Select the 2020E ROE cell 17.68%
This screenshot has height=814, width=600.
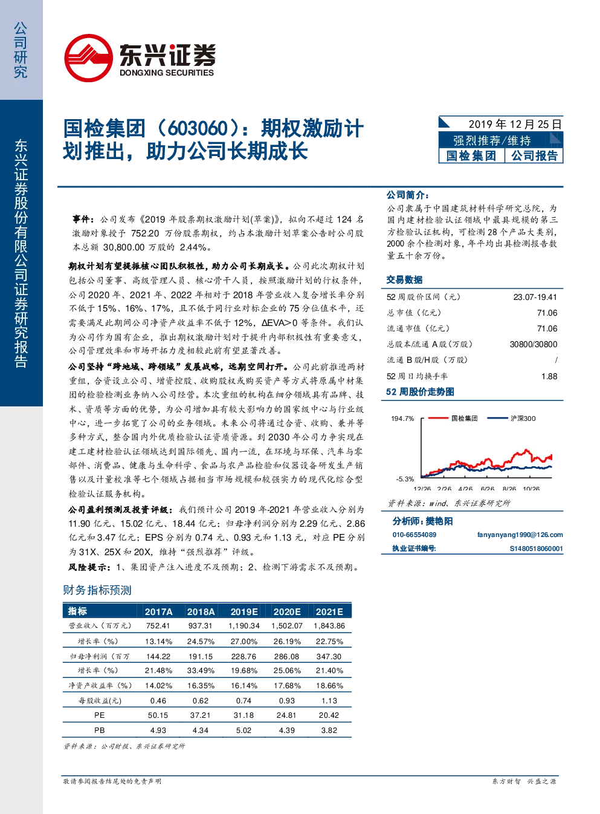click(x=287, y=686)
